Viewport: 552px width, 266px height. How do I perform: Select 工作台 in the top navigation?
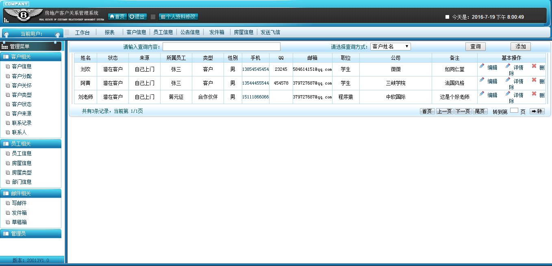pos(83,33)
